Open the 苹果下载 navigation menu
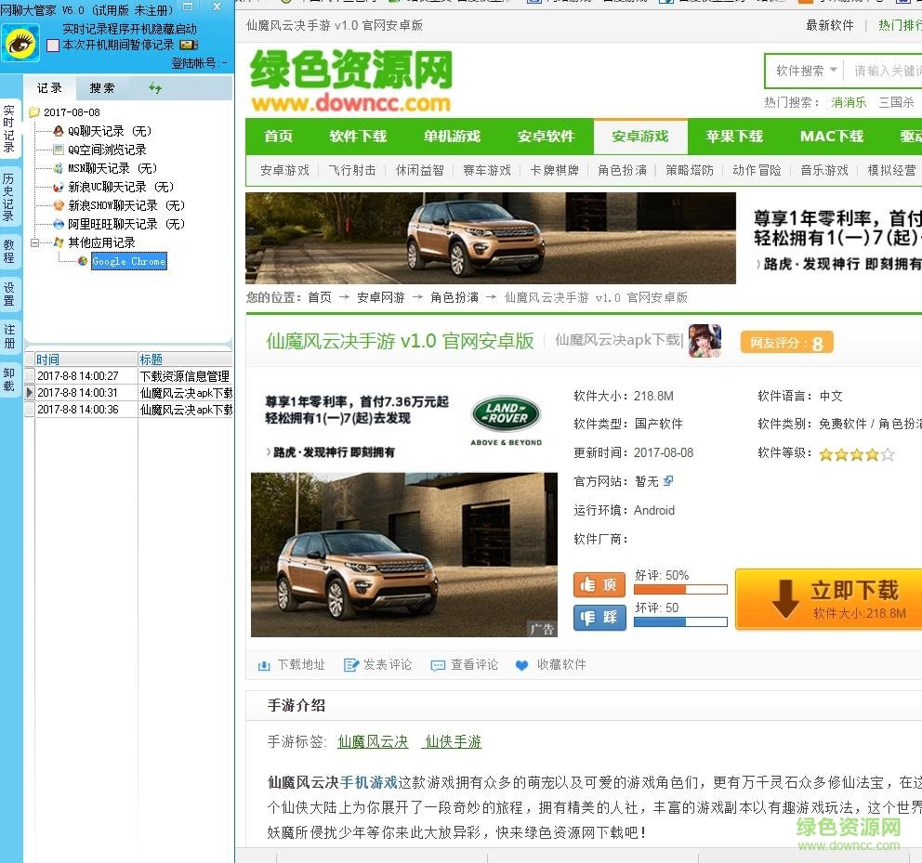Viewport: 922px width, 863px height. tap(733, 137)
